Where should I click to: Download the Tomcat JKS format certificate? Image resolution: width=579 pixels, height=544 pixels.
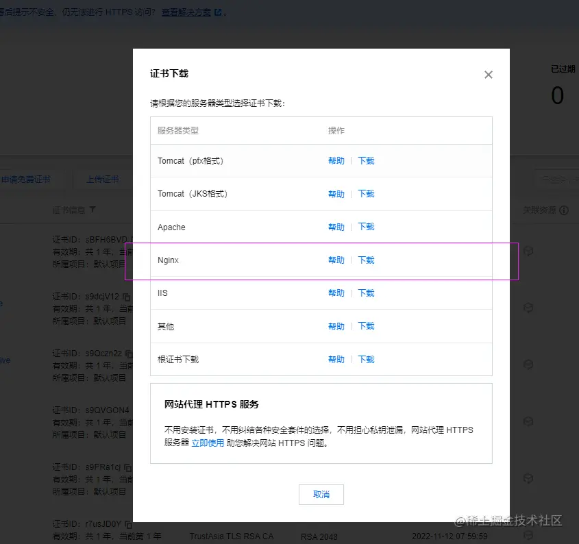[x=366, y=194]
